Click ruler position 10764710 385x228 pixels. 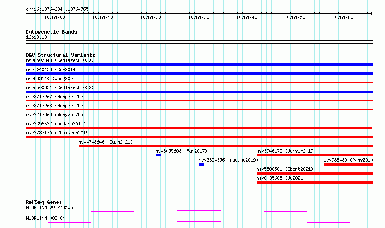point(103,17)
